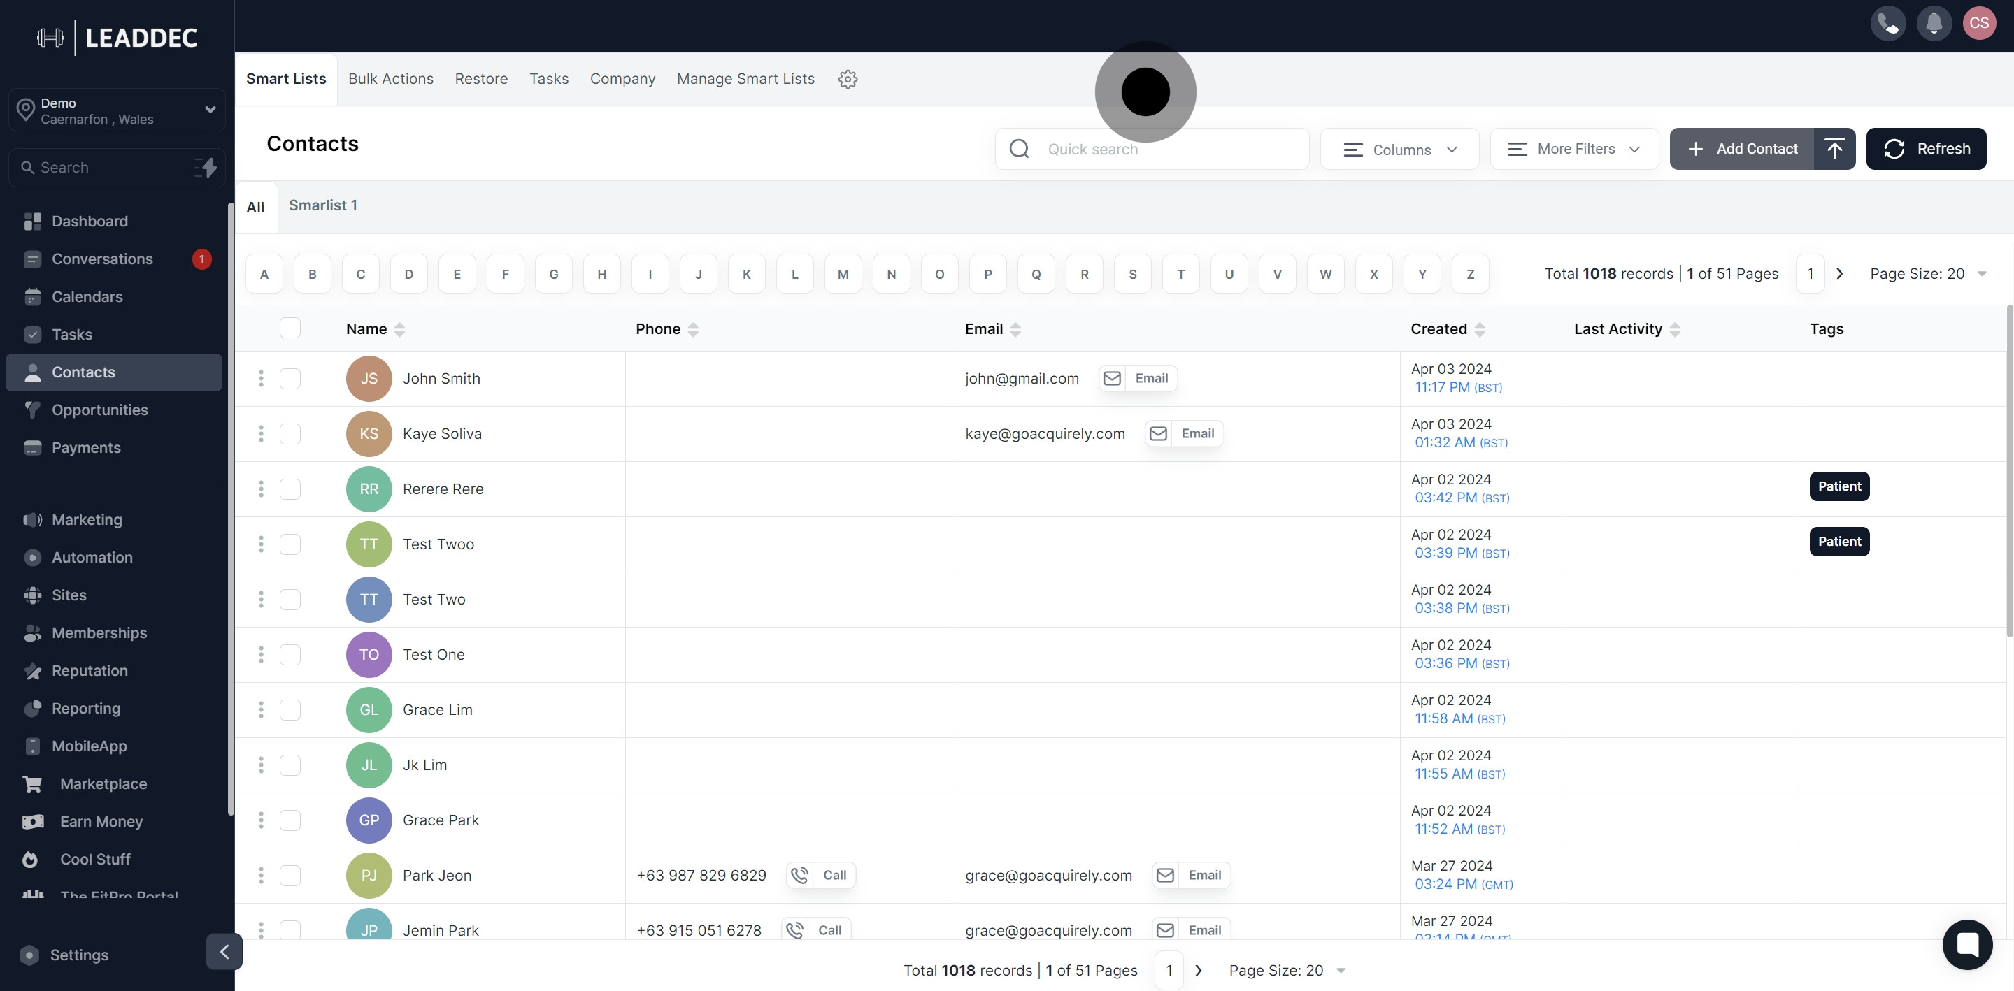Open smart list settings gear icon

click(x=848, y=79)
